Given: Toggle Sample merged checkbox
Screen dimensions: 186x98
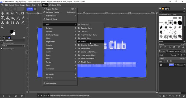Looking at the screenshot, I should coord(2,49).
